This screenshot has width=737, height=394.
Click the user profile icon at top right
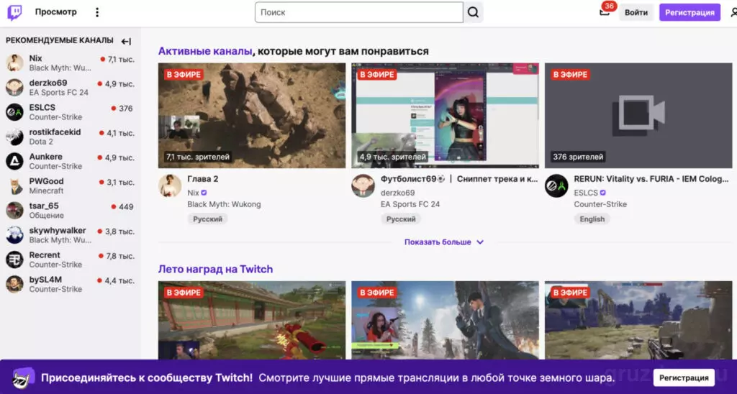point(733,12)
